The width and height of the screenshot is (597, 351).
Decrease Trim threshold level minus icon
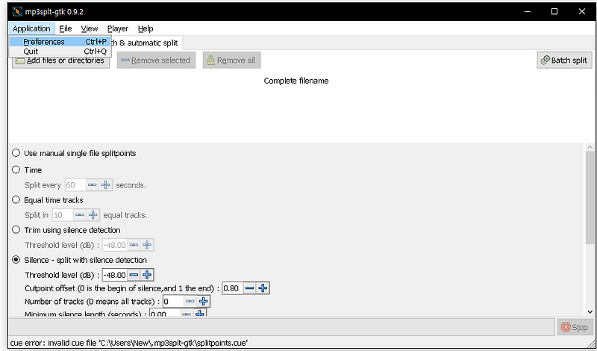click(134, 245)
